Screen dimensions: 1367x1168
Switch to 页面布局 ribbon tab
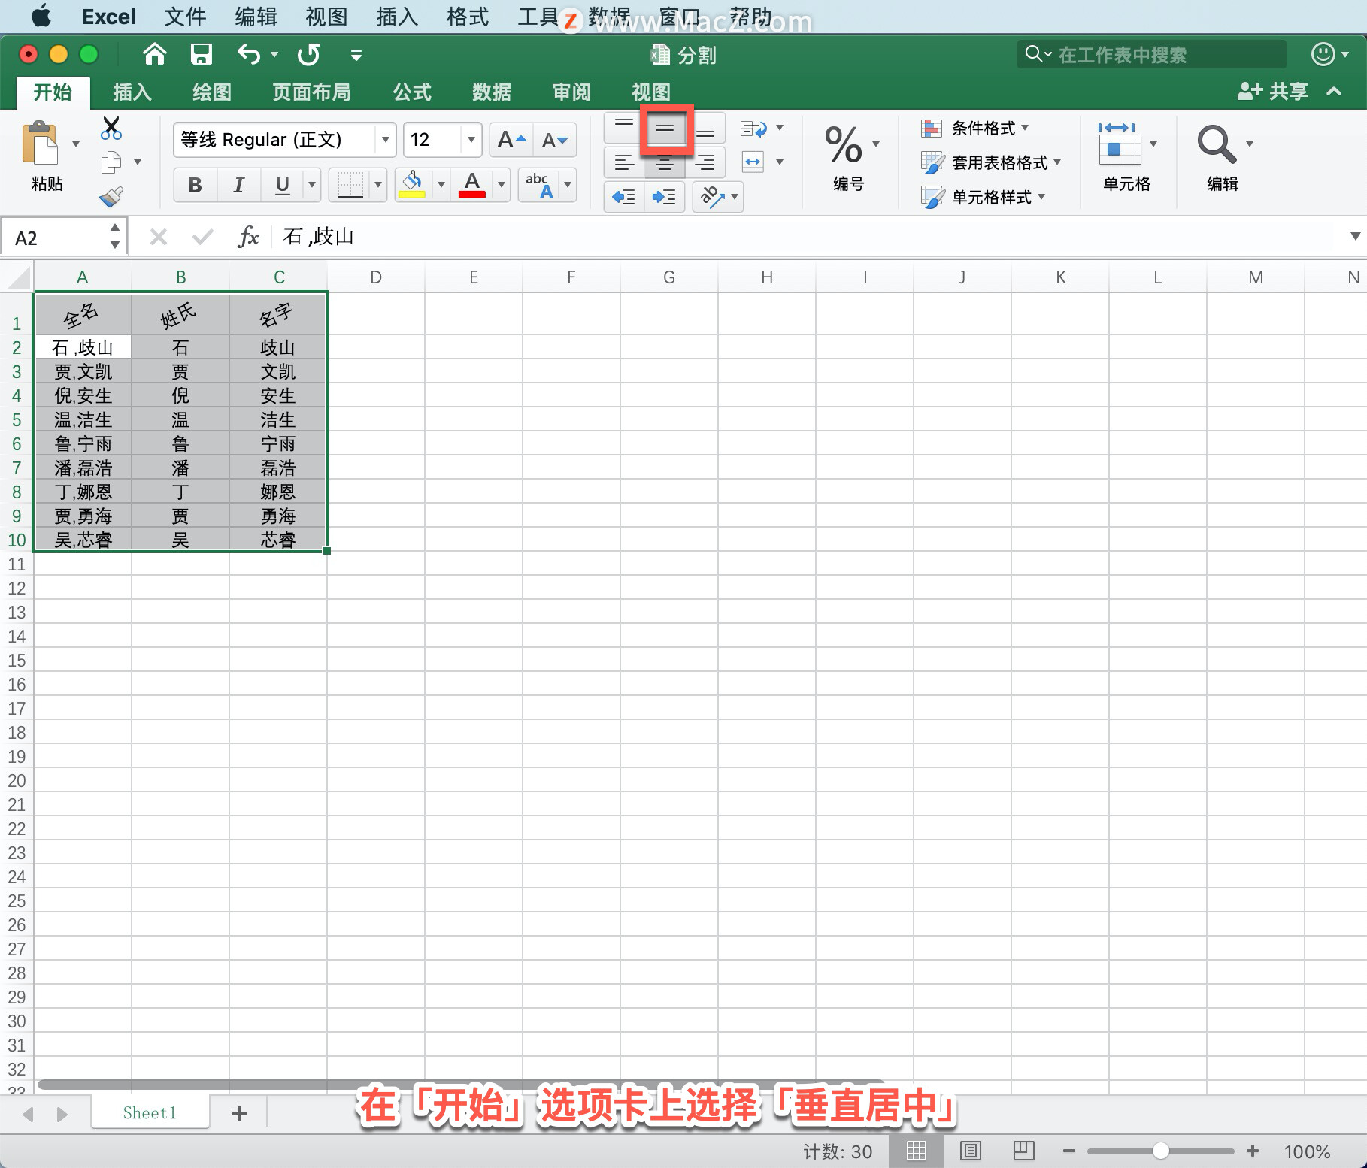tap(311, 92)
